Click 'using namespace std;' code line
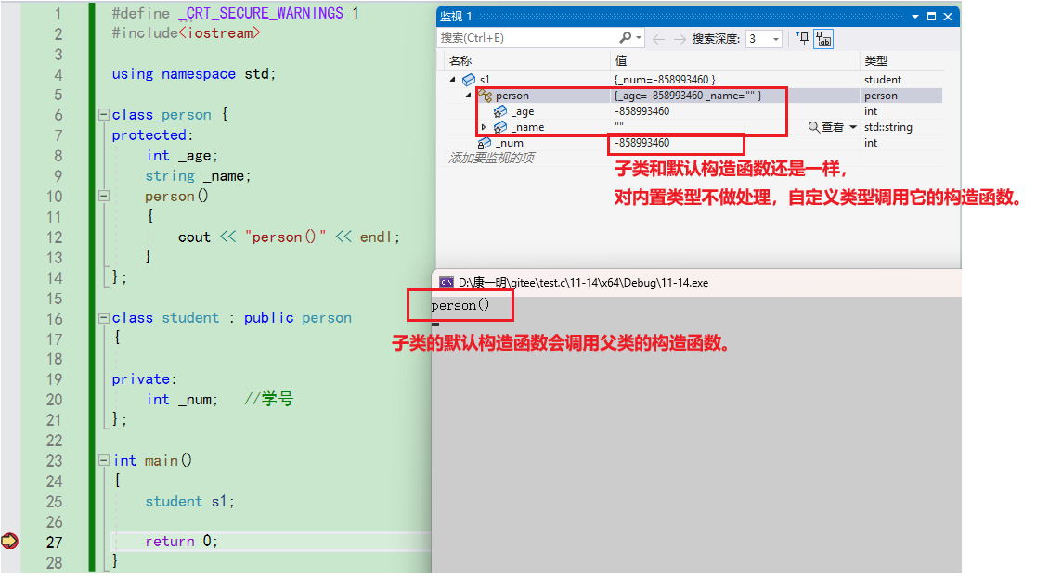Viewport: 1049px width, 576px height. click(194, 73)
